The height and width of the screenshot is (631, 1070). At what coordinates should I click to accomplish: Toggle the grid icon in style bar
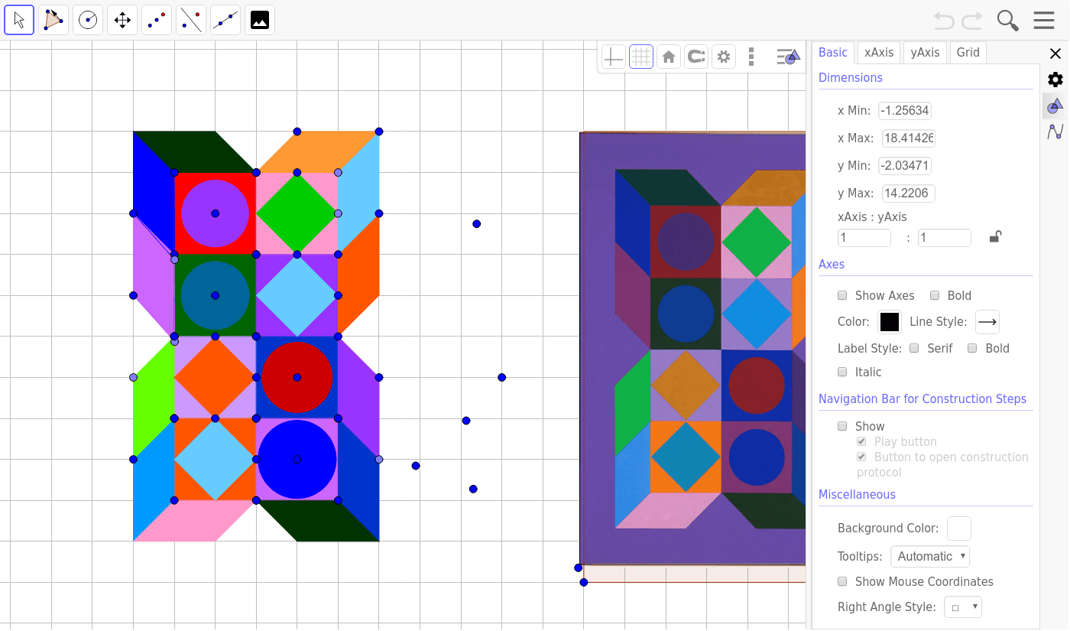(641, 57)
